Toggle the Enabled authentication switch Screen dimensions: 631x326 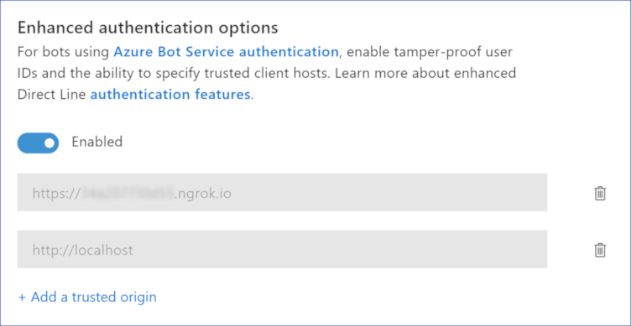pos(38,143)
